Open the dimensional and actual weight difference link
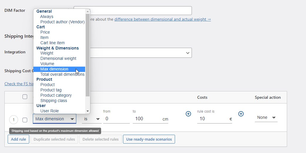The width and height of the screenshot is (306, 153). (x=163, y=19)
